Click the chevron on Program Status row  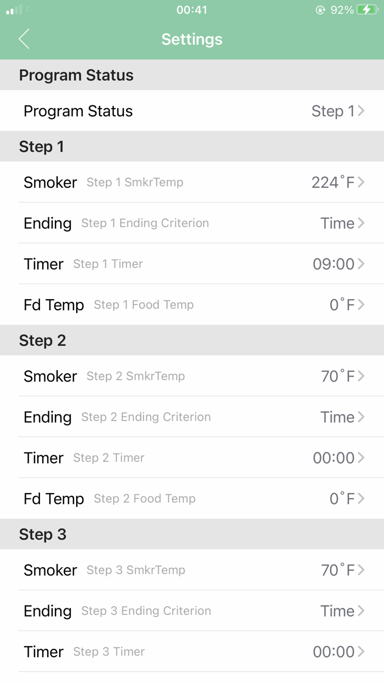coord(362,111)
